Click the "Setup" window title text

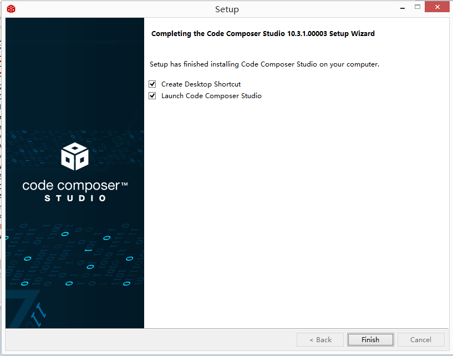227,9
